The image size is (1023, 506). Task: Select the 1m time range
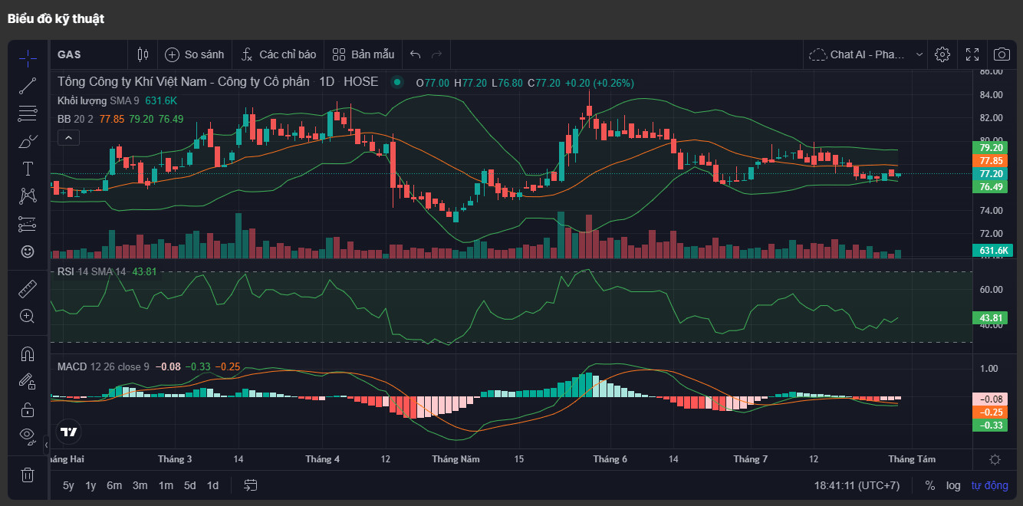click(x=166, y=485)
